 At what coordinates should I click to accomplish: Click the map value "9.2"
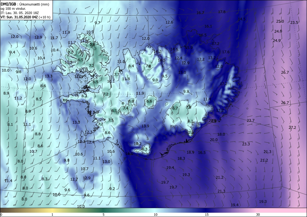(112, 189)
